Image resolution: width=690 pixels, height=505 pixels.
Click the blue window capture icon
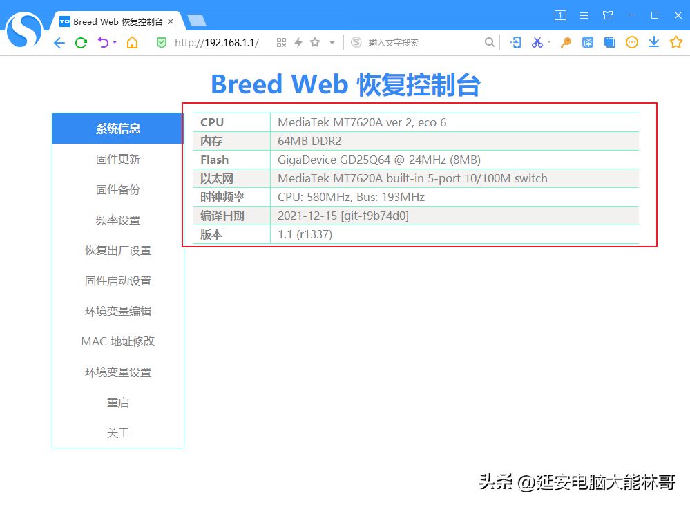(x=609, y=42)
